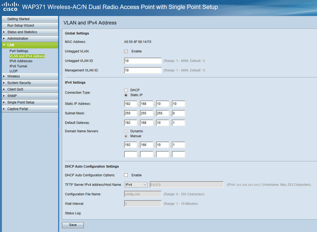Screen dimensions: 317x232
Task: Open VLAN and IPv4 Address page
Action: [x=27, y=56]
